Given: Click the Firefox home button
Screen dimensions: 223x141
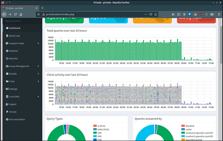Looking at the screenshot, I should click(21, 14).
